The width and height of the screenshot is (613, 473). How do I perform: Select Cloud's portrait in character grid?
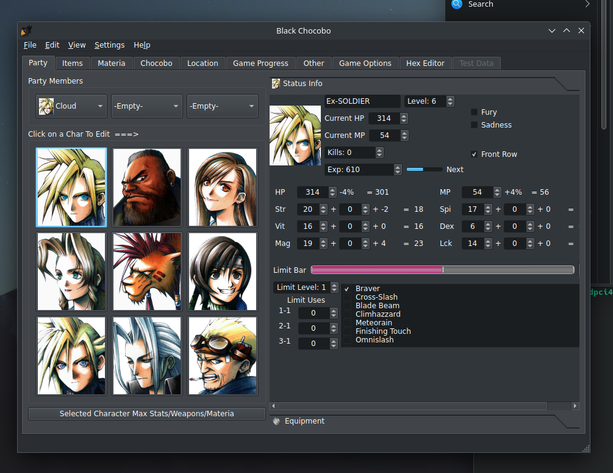(71, 187)
